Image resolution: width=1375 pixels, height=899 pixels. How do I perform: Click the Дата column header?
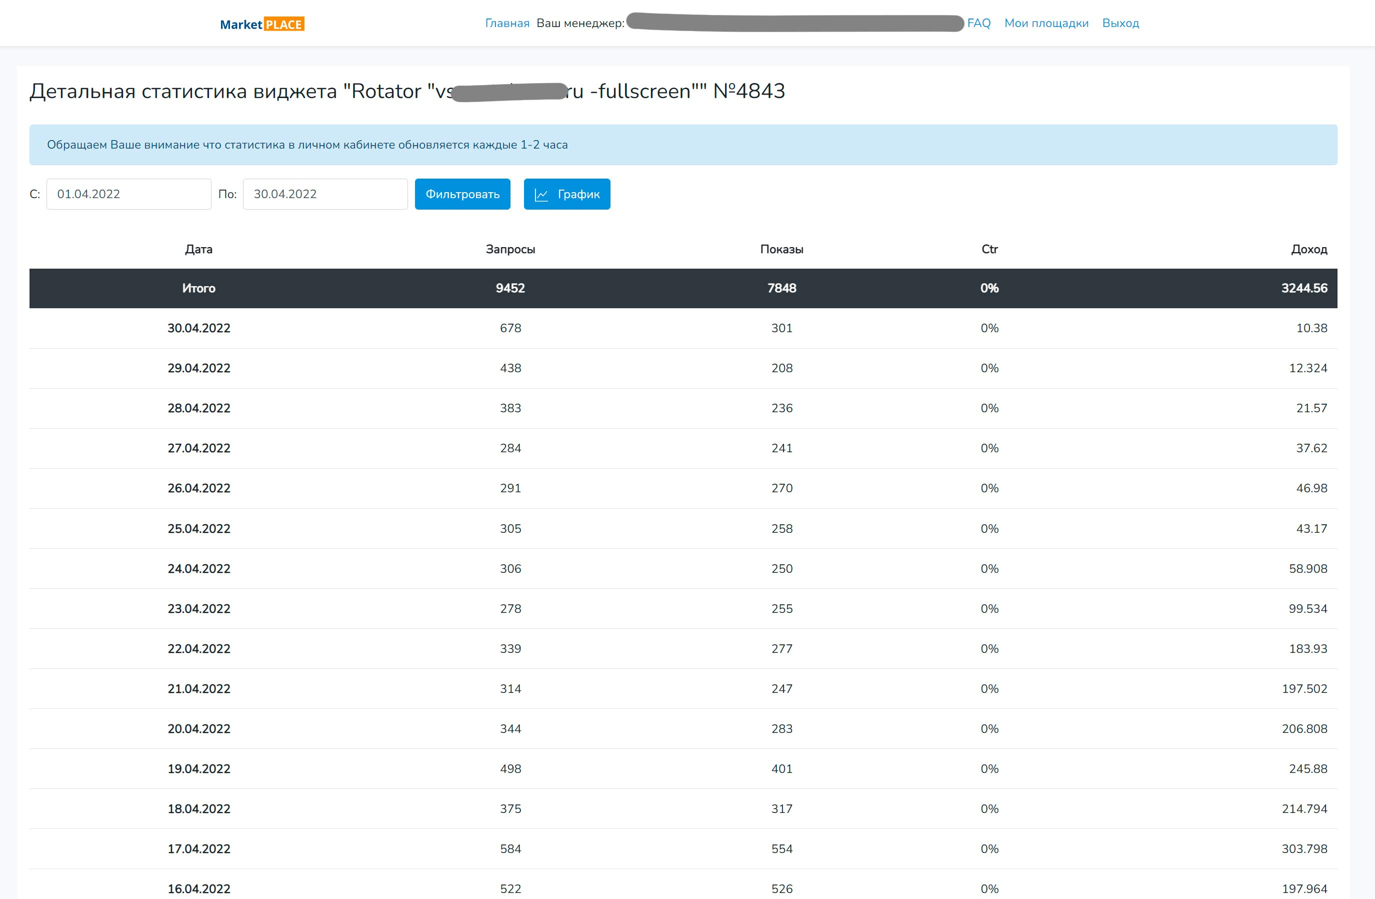(198, 249)
